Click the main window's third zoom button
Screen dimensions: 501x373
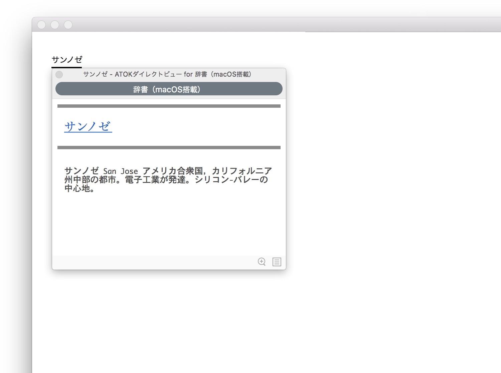click(x=68, y=25)
